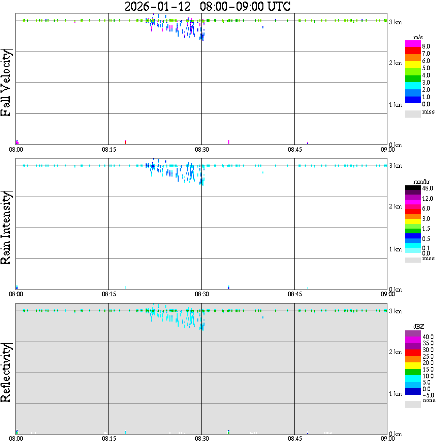The height and width of the screenshot is (448, 439).
Task: Click the red ground-level pixel near 08:17 in Fall Velocity
Action: click(126, 142)
